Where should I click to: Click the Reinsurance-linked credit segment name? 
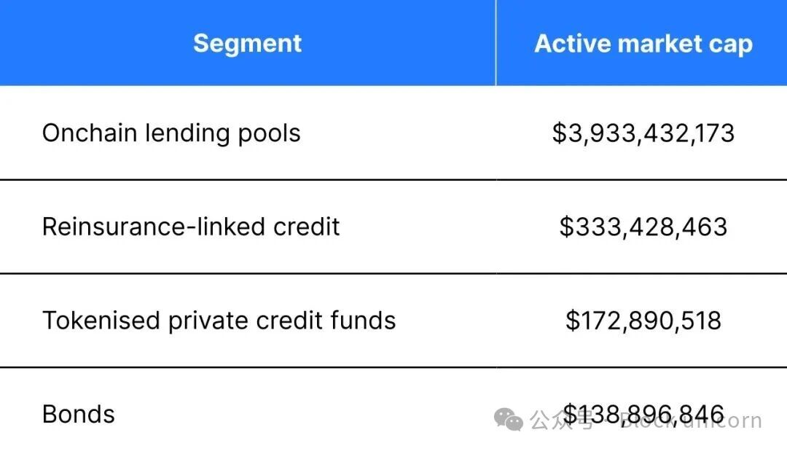pos(191,227)
